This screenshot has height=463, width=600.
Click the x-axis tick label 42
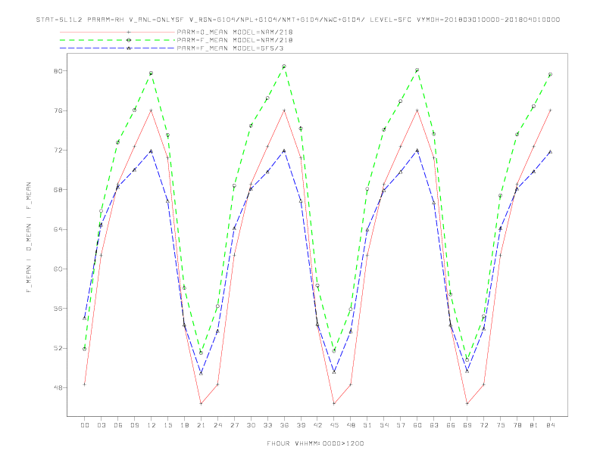[317, 425]
